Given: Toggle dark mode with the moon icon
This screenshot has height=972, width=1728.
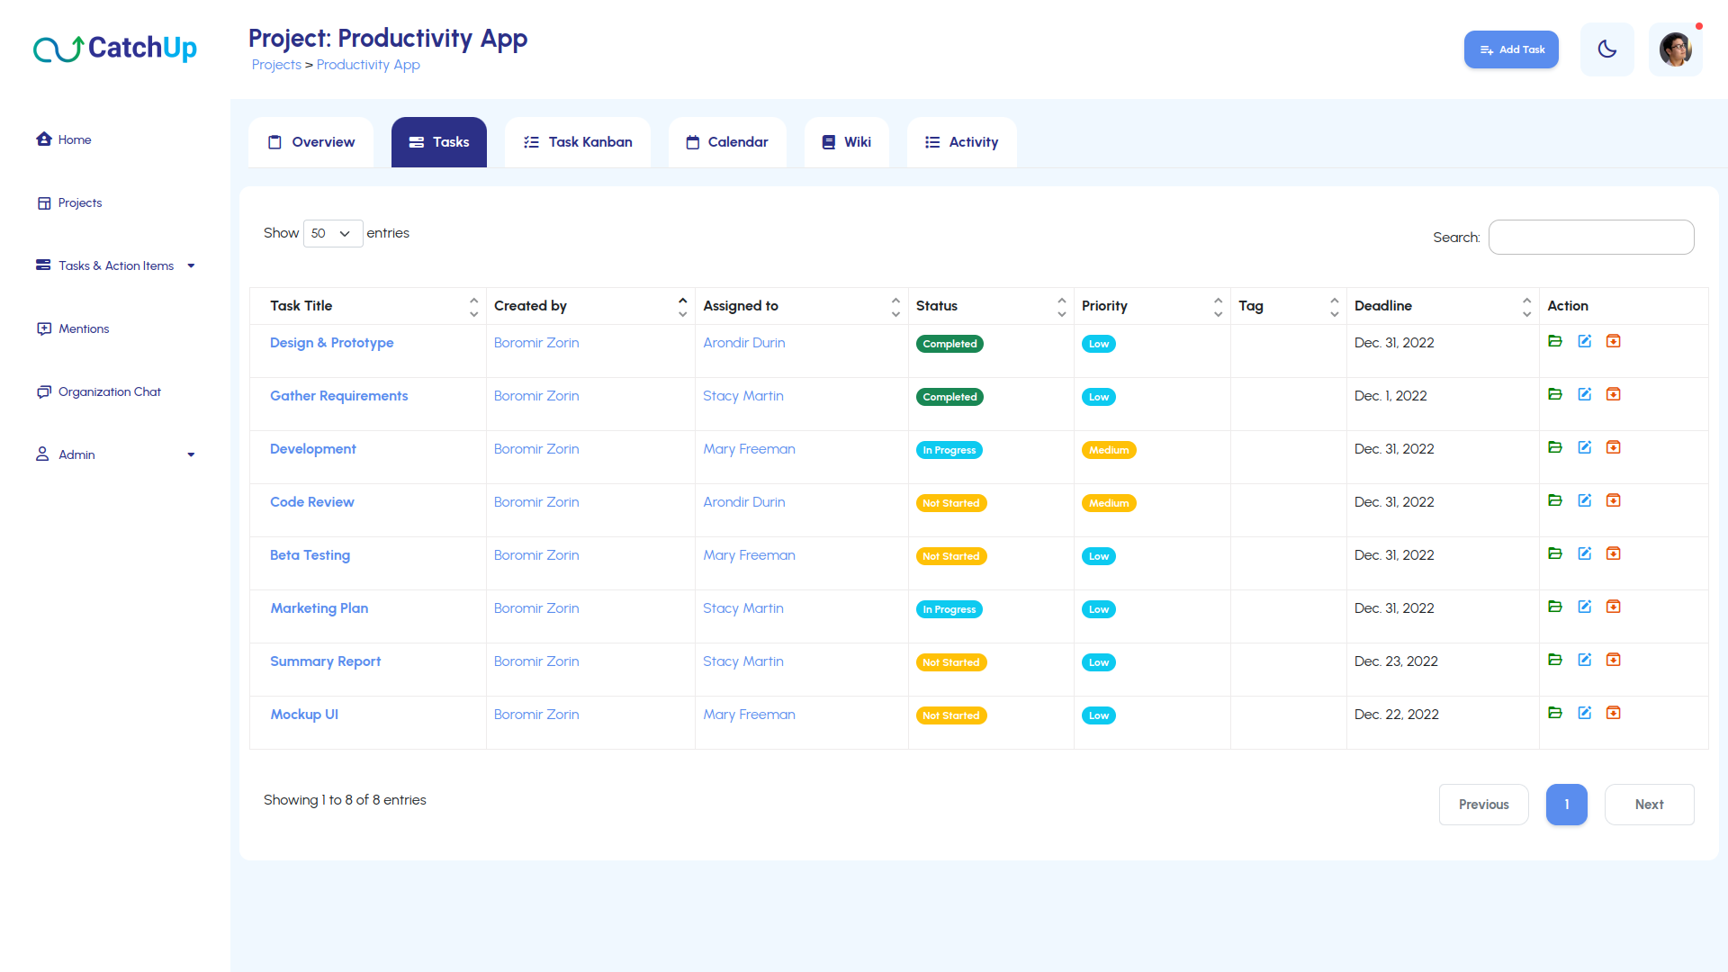Looking at the screenshot, I should pyautogui.click(x=1607, y=49).
